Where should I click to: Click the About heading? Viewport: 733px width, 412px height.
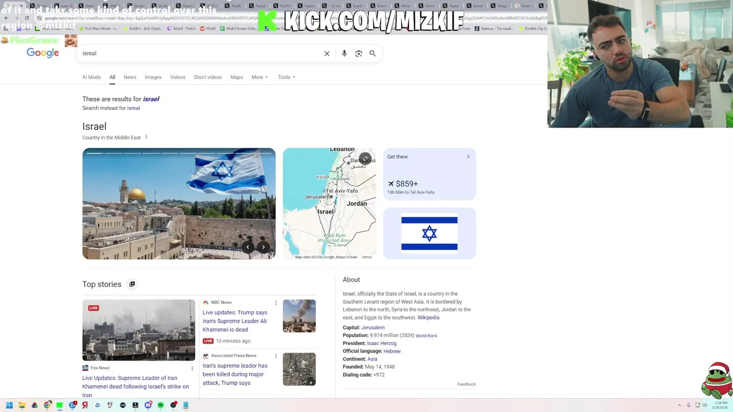pyautogui.click(x=351, y=280)
